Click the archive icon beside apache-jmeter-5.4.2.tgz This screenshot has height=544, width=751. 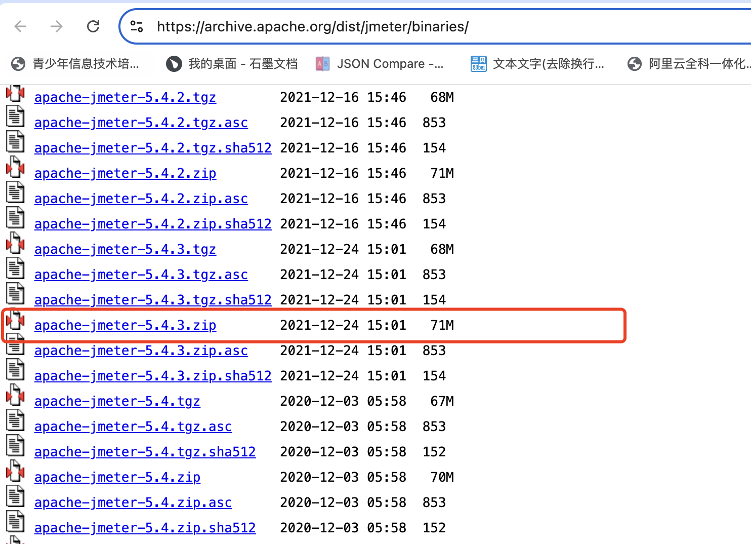pos(15,93)
